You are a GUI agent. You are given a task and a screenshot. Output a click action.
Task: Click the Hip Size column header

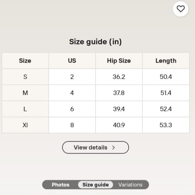coord(119,60)
